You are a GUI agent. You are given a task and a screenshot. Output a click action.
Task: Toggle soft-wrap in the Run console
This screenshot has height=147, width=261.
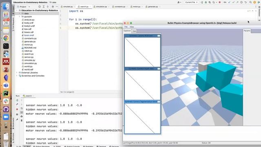22,109
